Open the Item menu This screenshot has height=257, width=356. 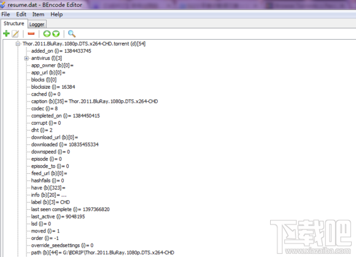[x=38, y=14]
